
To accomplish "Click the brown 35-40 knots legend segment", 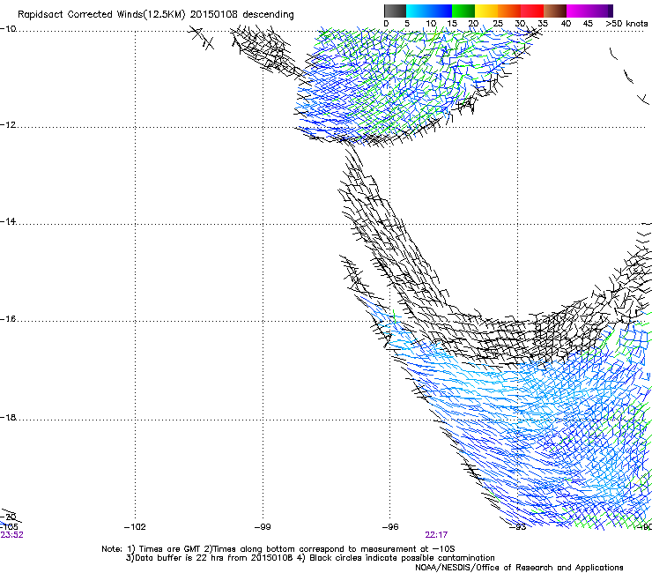I will click(x=555, y=11).
